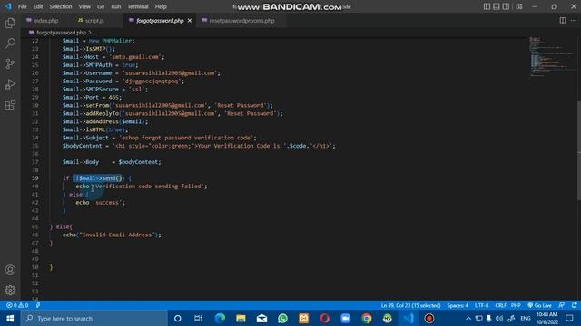
Task: Open Opera browser from taskbar
Action: [x=325, y=318]
